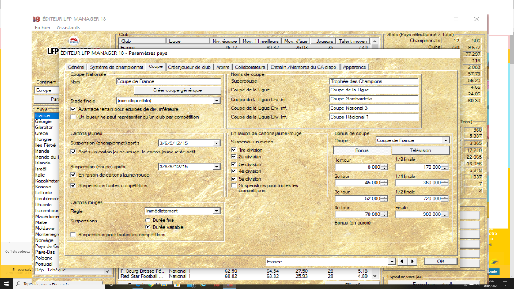The image size is (514, 289).
Task: Open the Bonus de coupe Coupe dropdown
Action: [445, 140]
